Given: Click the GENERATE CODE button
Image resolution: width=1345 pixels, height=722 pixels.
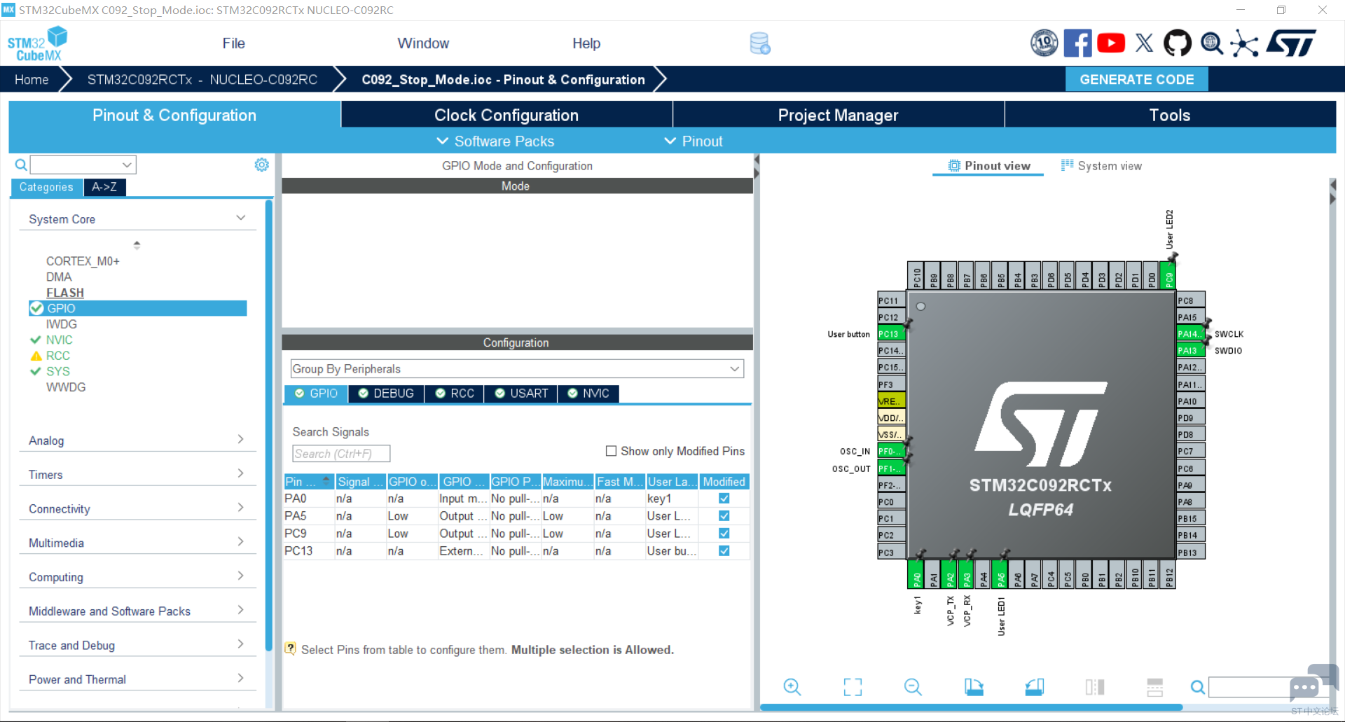Looking at the screenshot, I should (1136, 79).
